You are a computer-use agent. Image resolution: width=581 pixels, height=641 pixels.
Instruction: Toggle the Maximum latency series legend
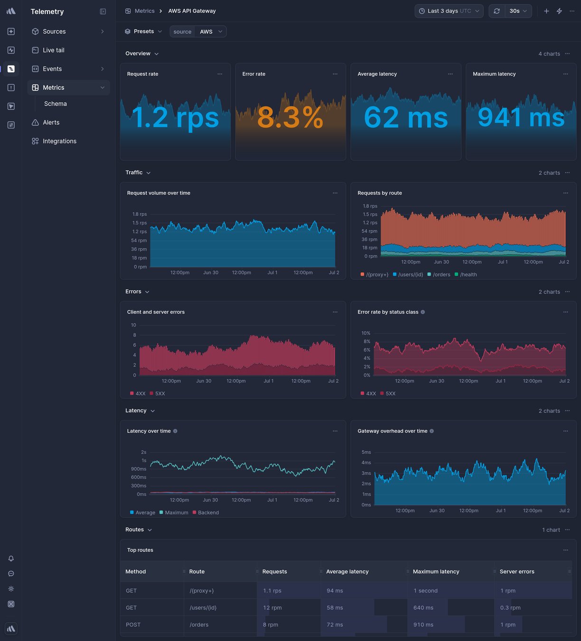click(x=174, y=513)
